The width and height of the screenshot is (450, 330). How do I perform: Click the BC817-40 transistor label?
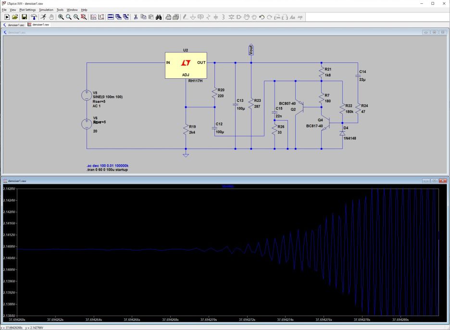pos(314,126)
